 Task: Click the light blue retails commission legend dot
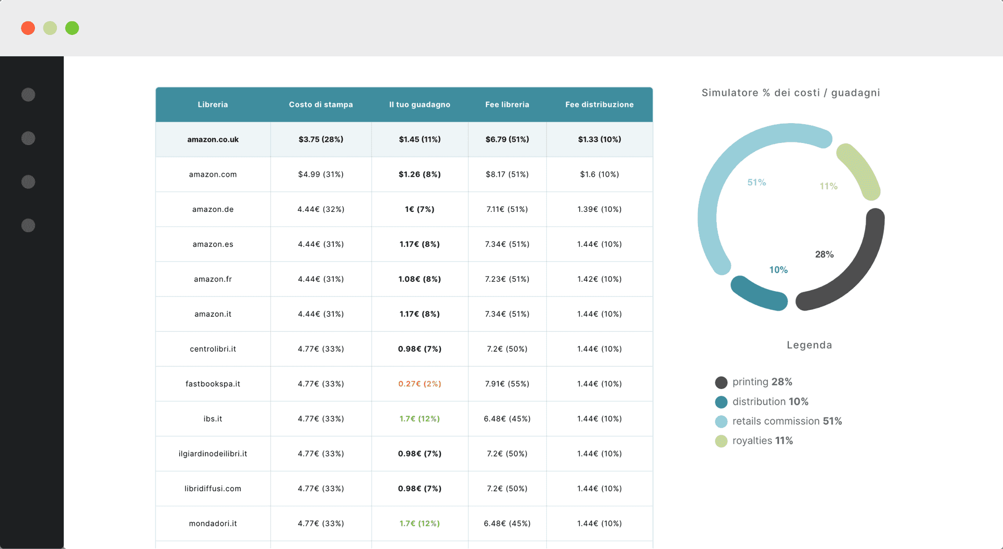(x=721, y=422)
